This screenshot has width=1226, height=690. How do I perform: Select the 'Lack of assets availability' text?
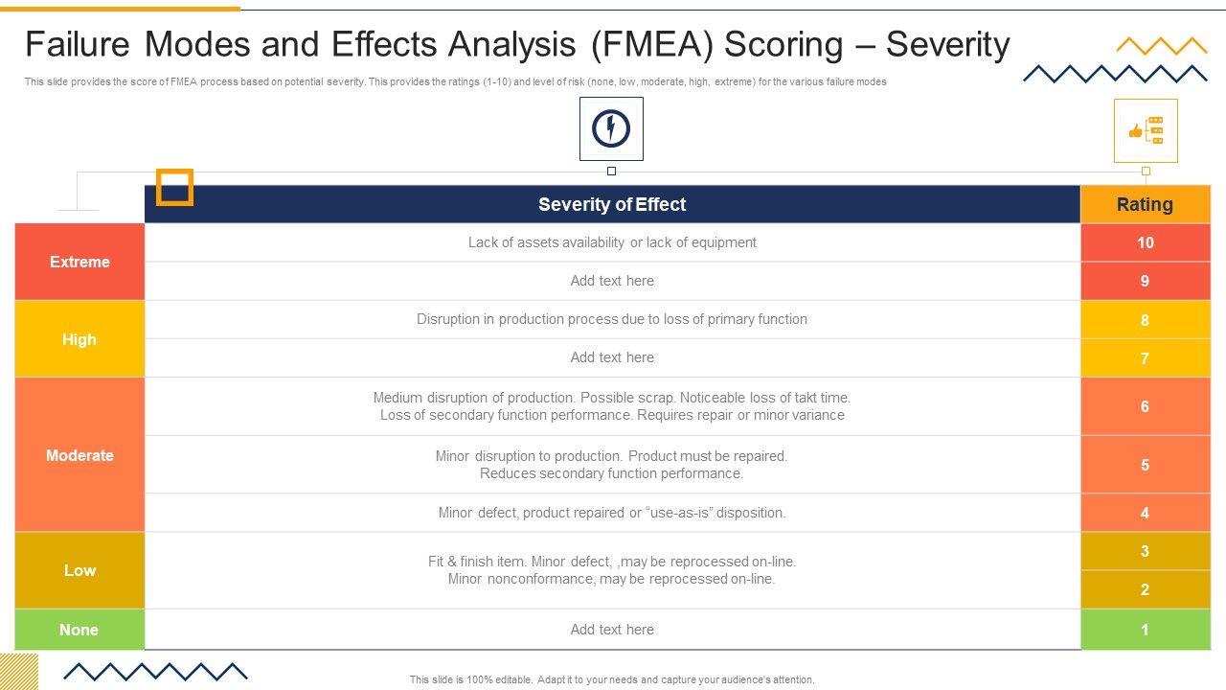[x=612, y=242]
